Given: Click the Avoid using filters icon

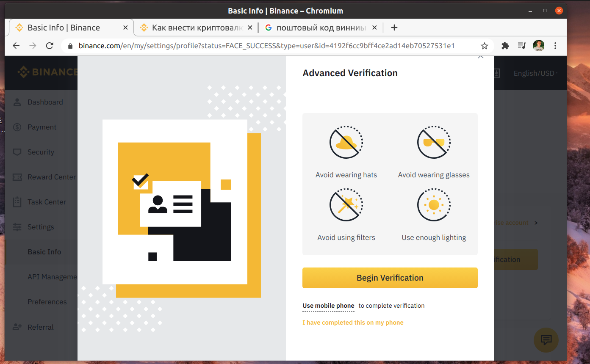Looking at the screenshot, I should [x=346, y=205].
